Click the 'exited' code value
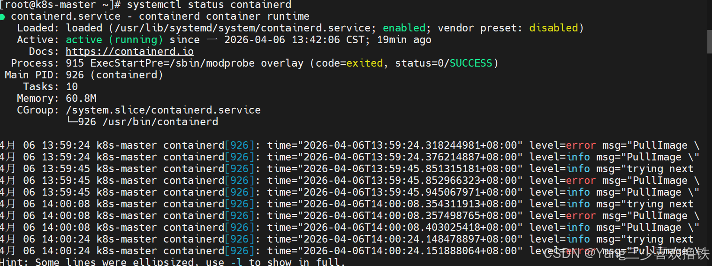This screenshot has height=266, width=712. 364,63
